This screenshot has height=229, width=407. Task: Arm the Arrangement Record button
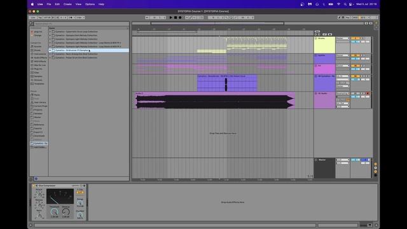pyautogui.click(x=180, y=18)
